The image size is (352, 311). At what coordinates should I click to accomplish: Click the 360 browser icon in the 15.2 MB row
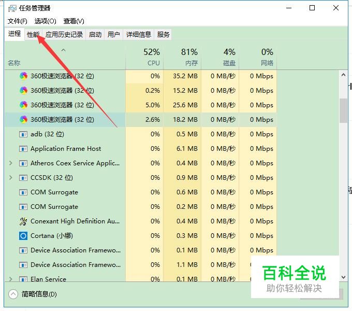click(23, 91)
